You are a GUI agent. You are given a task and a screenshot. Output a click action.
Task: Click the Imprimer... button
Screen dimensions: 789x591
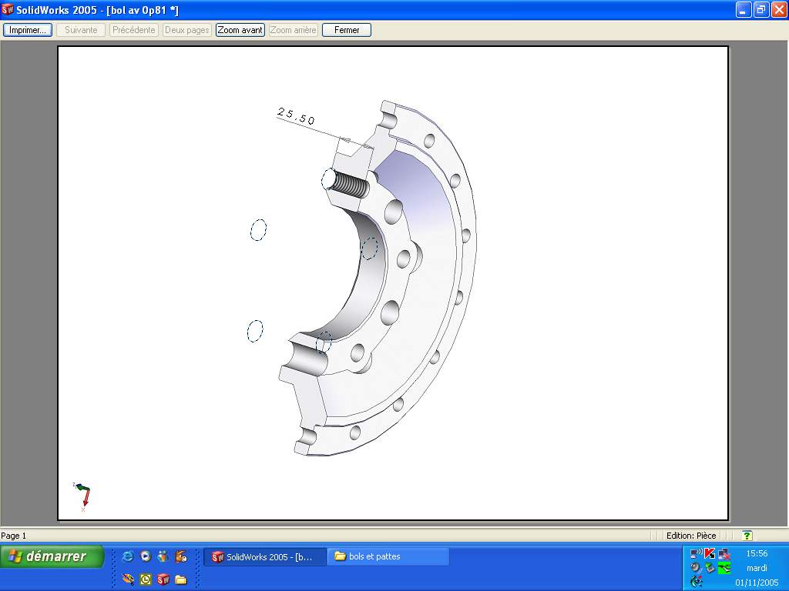pos(28,30)
